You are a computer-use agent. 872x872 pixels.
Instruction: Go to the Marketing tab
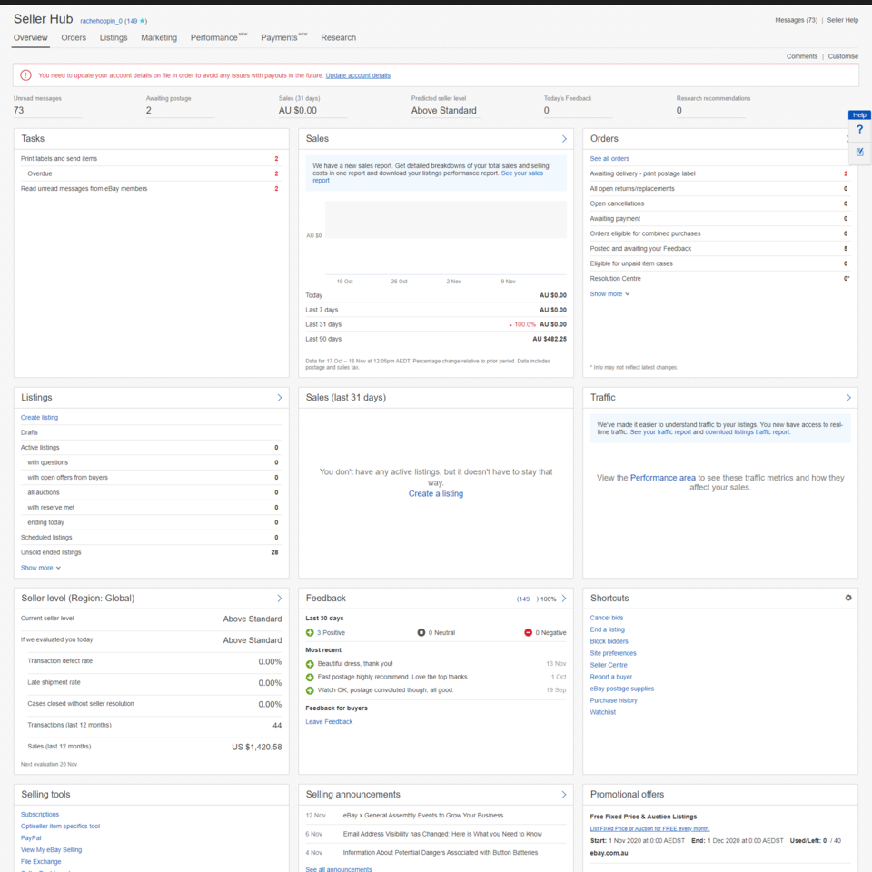coord(159,38)
